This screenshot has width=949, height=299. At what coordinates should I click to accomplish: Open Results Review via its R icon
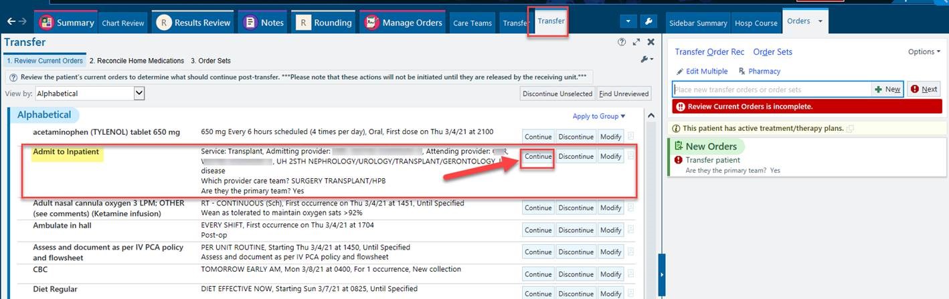pyautogui.click(x=164, y=22)
